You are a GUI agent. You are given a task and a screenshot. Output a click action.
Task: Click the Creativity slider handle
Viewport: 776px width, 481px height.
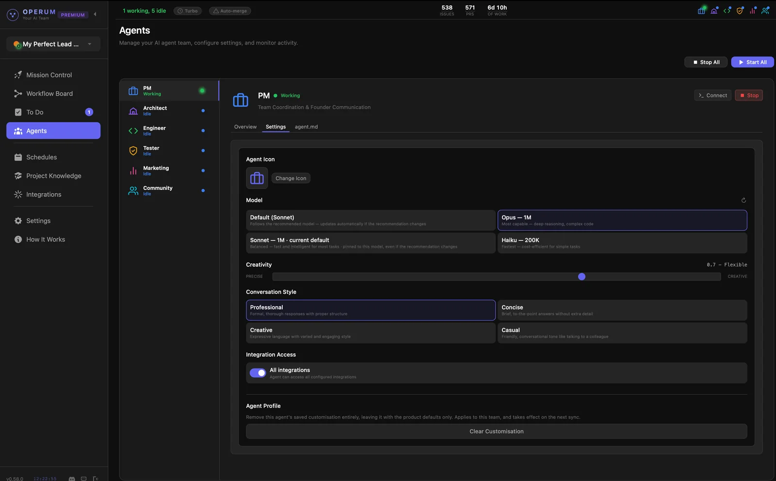pyautogui.click(x=582, y=277)
